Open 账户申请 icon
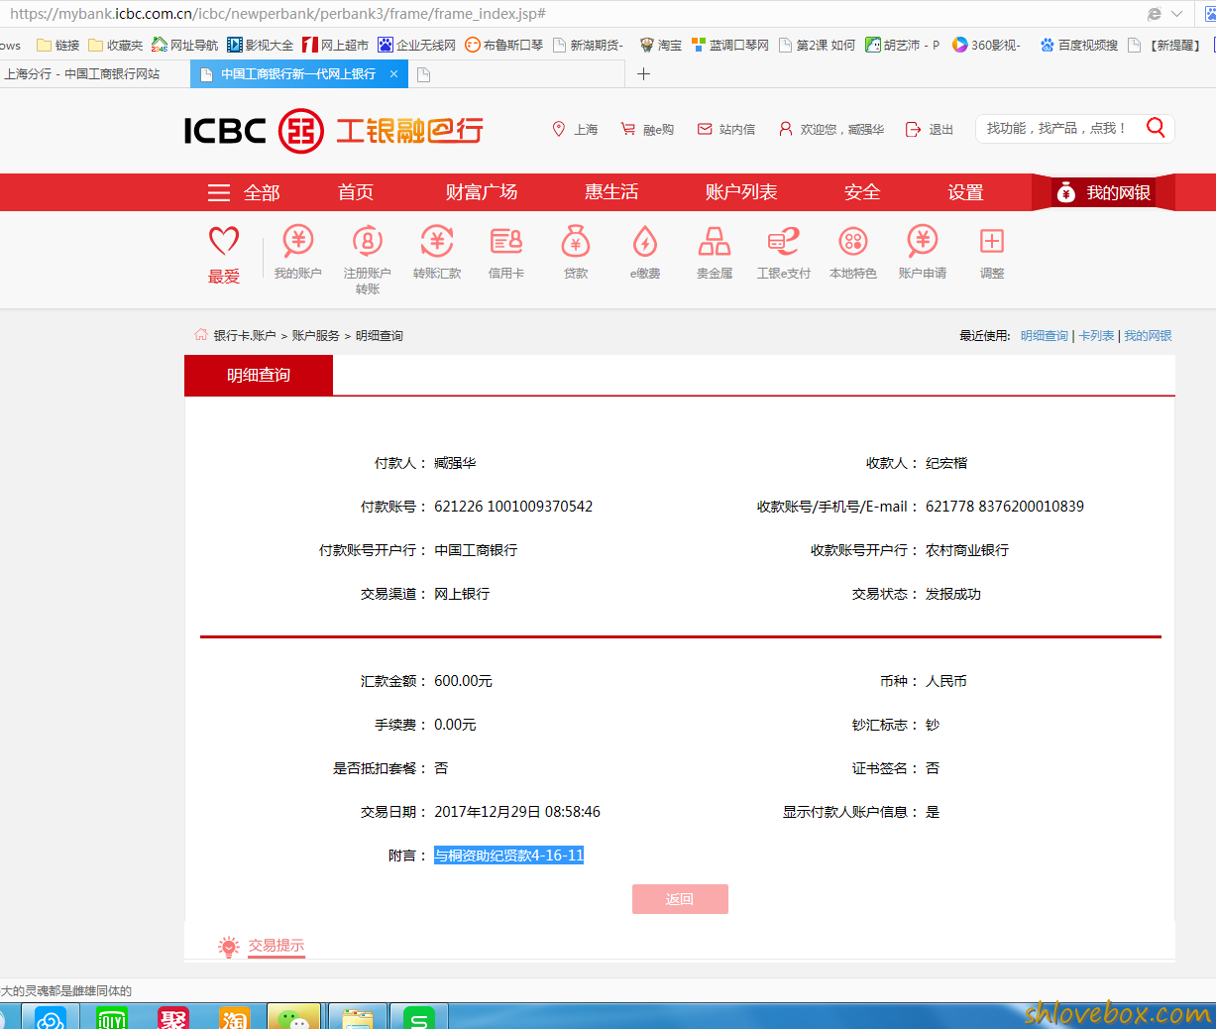Screen dimensions: 1216x1029 coord(923,241)
